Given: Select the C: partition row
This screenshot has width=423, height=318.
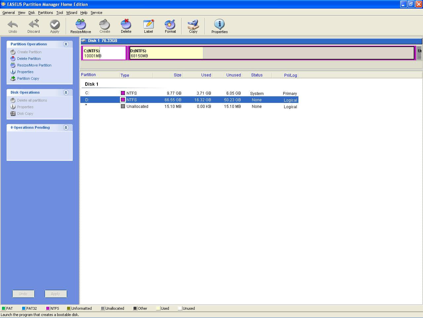Looking at the screenshot, I should click(x=189, y=93).
